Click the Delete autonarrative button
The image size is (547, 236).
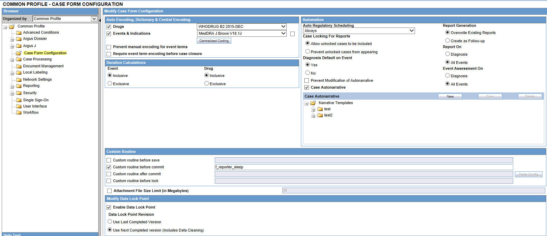[530, 97]
